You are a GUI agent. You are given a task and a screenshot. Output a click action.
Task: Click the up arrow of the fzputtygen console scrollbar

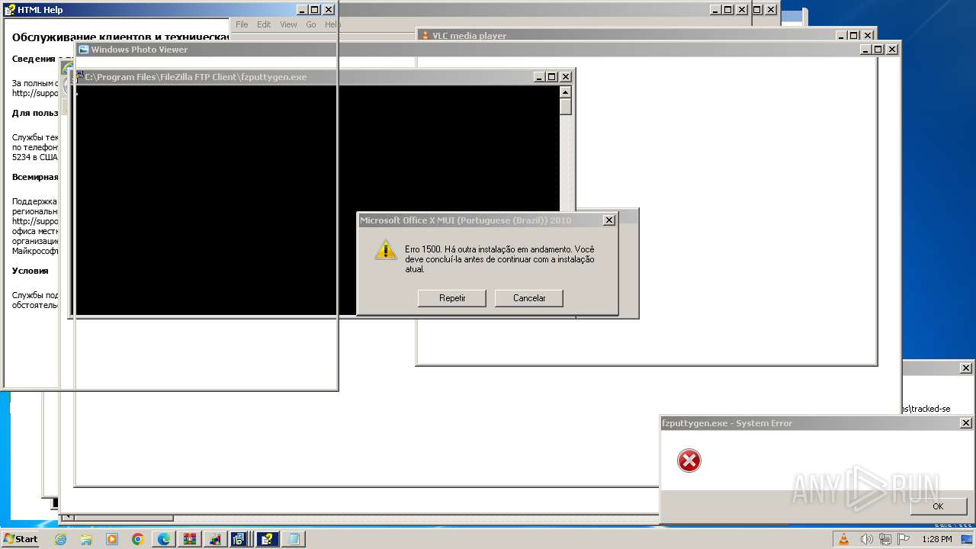point(565,92)
